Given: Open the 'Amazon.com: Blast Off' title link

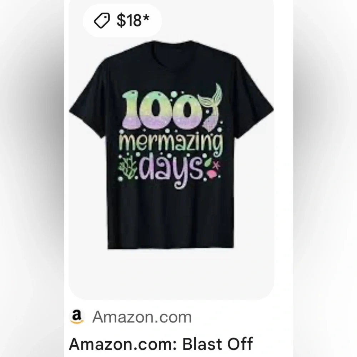Looking at the screenshot, I should (161, 344).
